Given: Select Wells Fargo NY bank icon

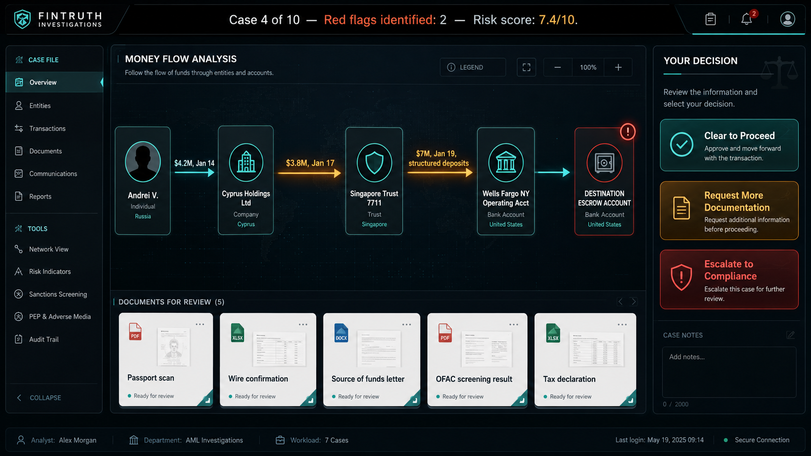Looking at the screenshot, I should tap(506, 162).
